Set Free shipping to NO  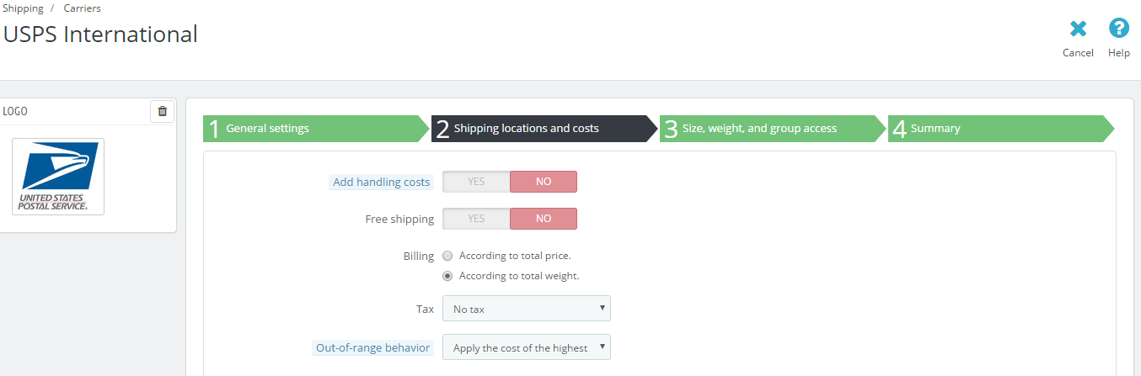544,219
